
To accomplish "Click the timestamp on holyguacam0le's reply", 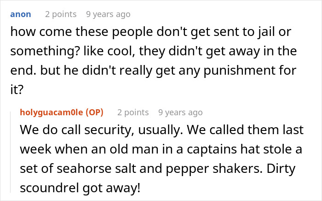I will [180, 112].
